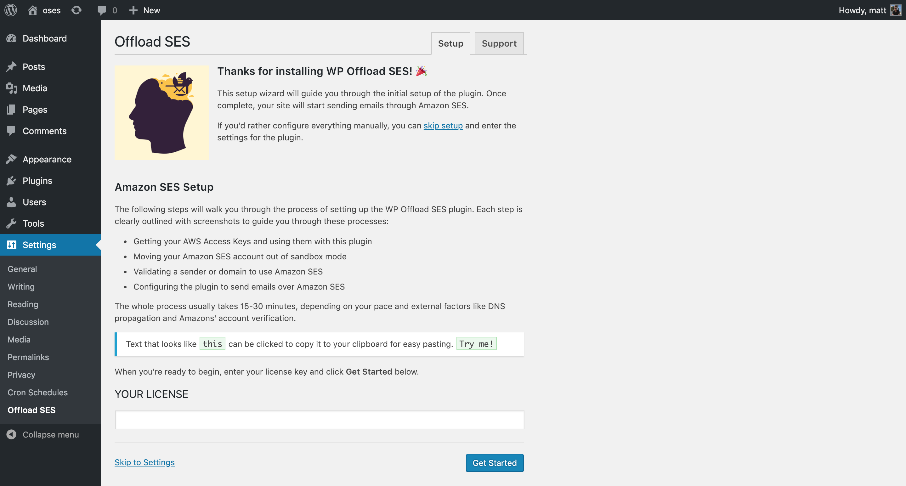Click the oses site name
The height and width of the screenshot is (486, 906).
pos(52,10)
